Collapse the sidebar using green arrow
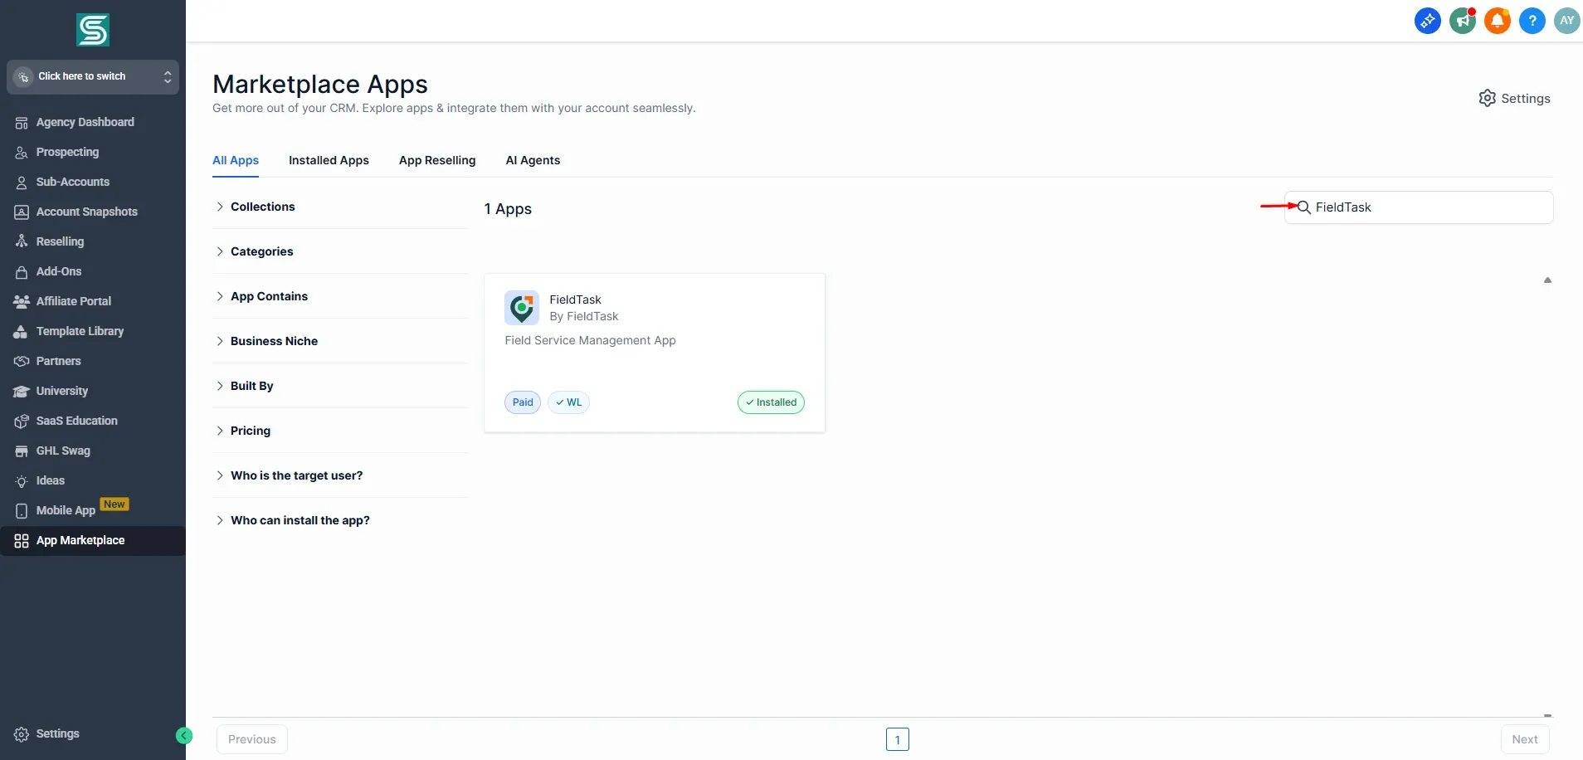The image size is (1583, 760). click(184, 735)
